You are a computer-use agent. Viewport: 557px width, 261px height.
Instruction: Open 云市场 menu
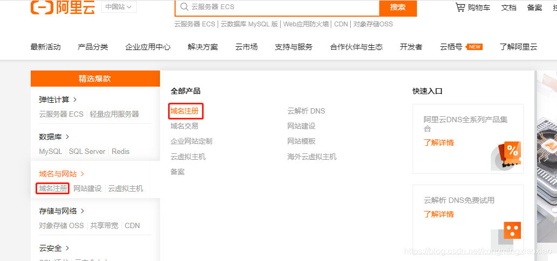(x=247, y=47)
